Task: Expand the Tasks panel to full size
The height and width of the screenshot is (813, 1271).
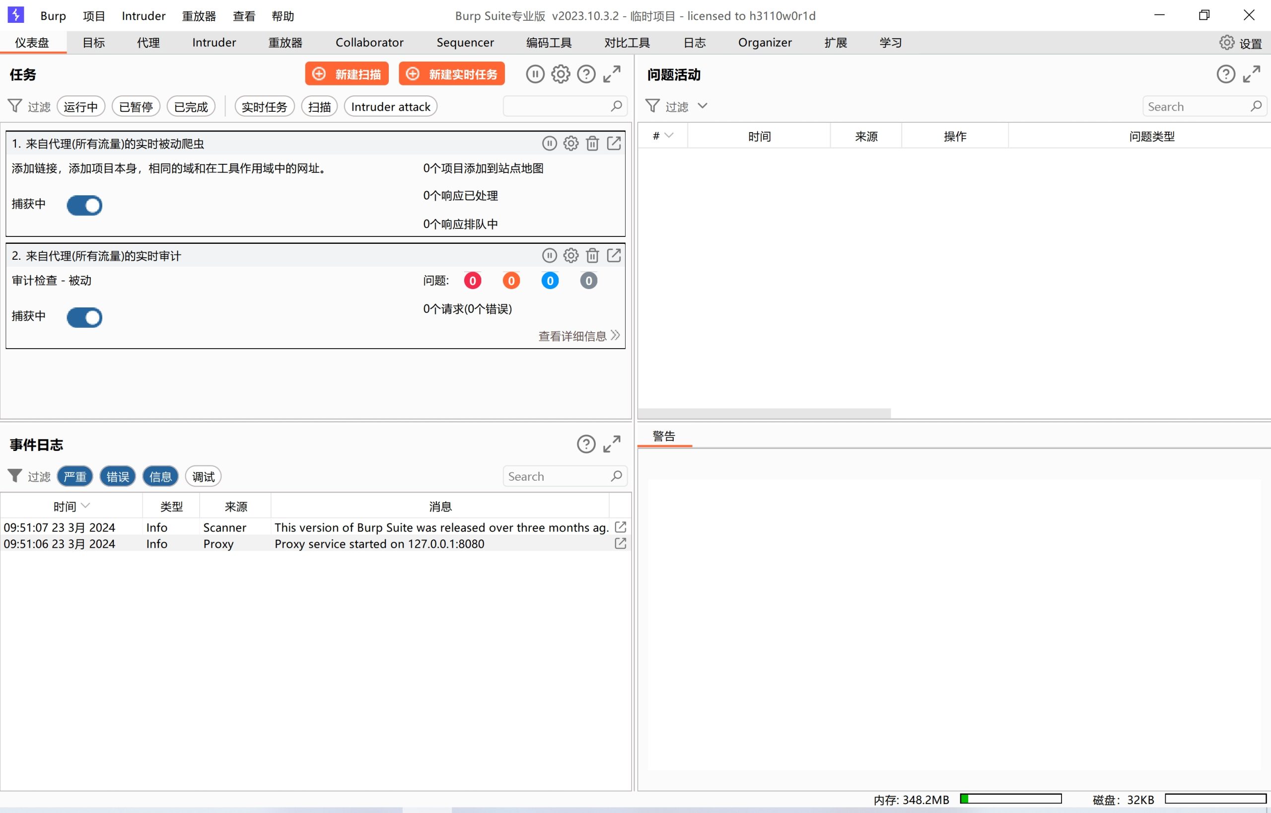Action: click(612, 74)
